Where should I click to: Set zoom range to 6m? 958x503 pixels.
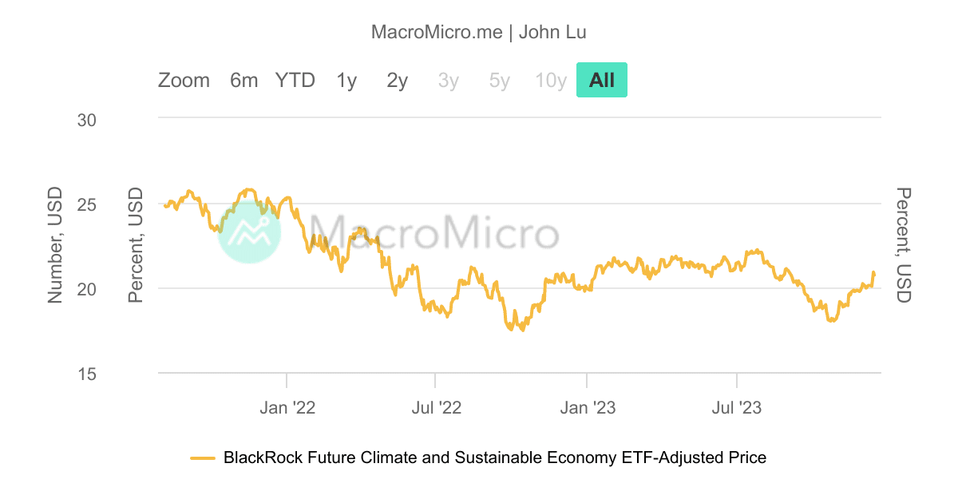coord(244,81)
